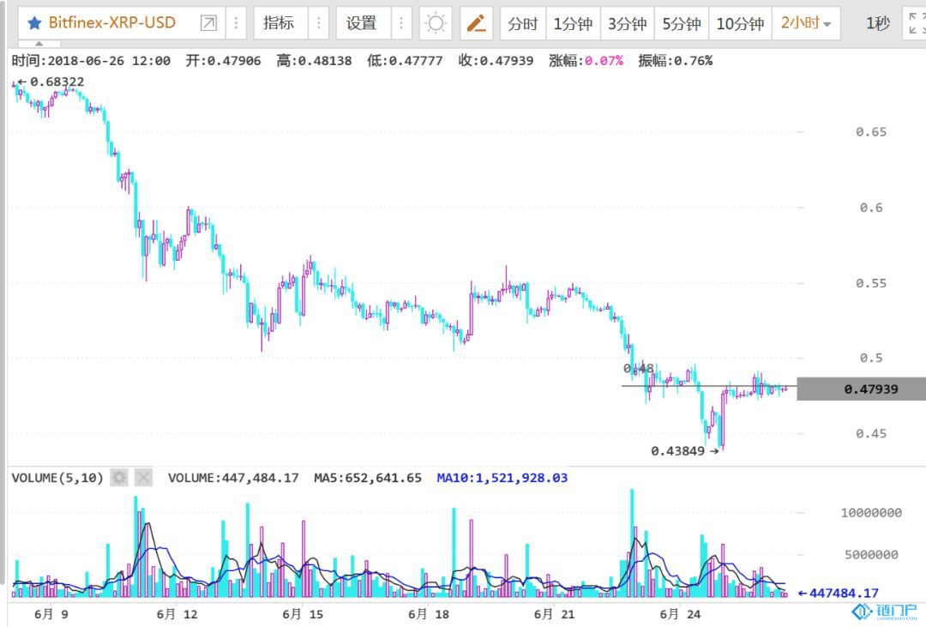Viewport: 926px width, 627px height.
Task: Click the MA10:1,521,928.03 value
Action: (x=502, y=478)
